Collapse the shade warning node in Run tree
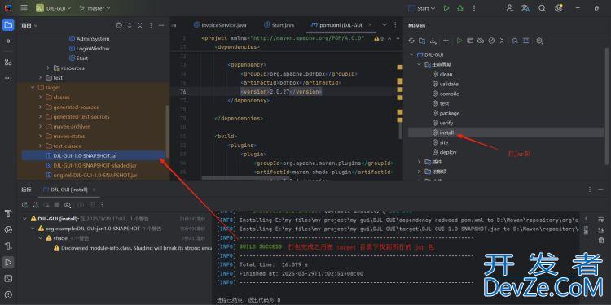This screenshot has height=305, width=611. (x=41, y=238)
